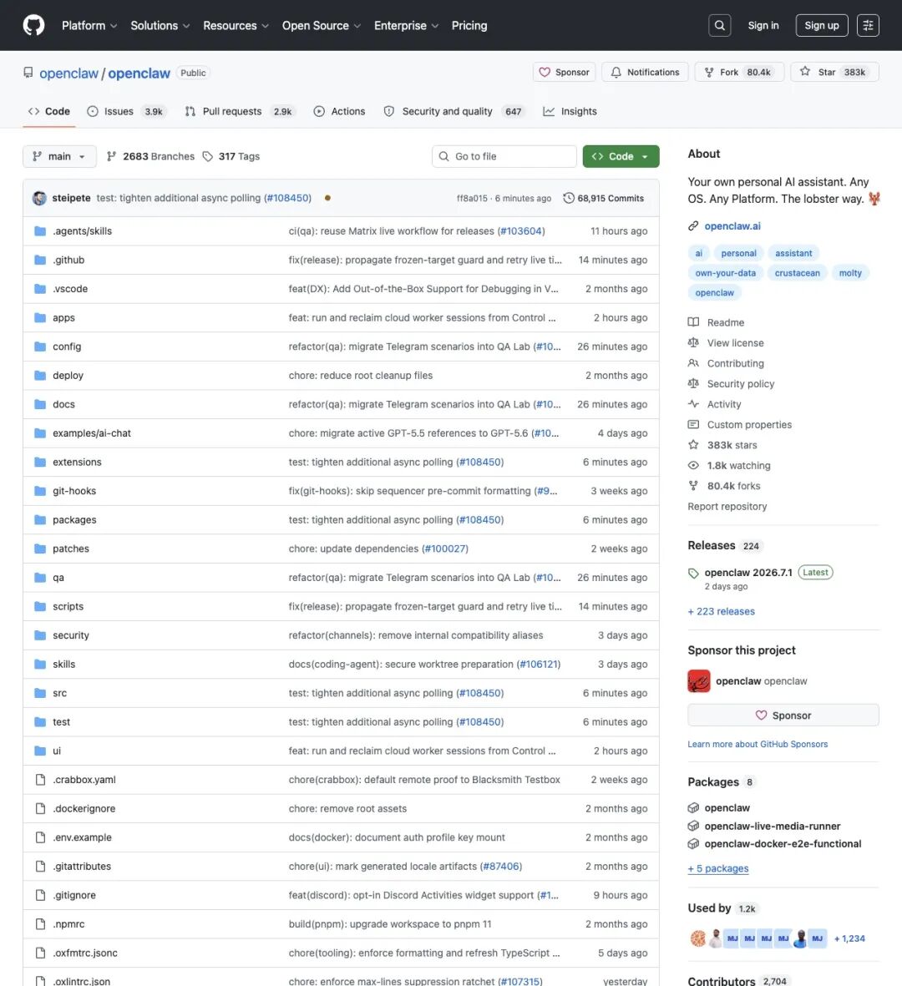Open the openclaw 2026.7.1 release
Screen dimensions: 902x986
[747, 572]
